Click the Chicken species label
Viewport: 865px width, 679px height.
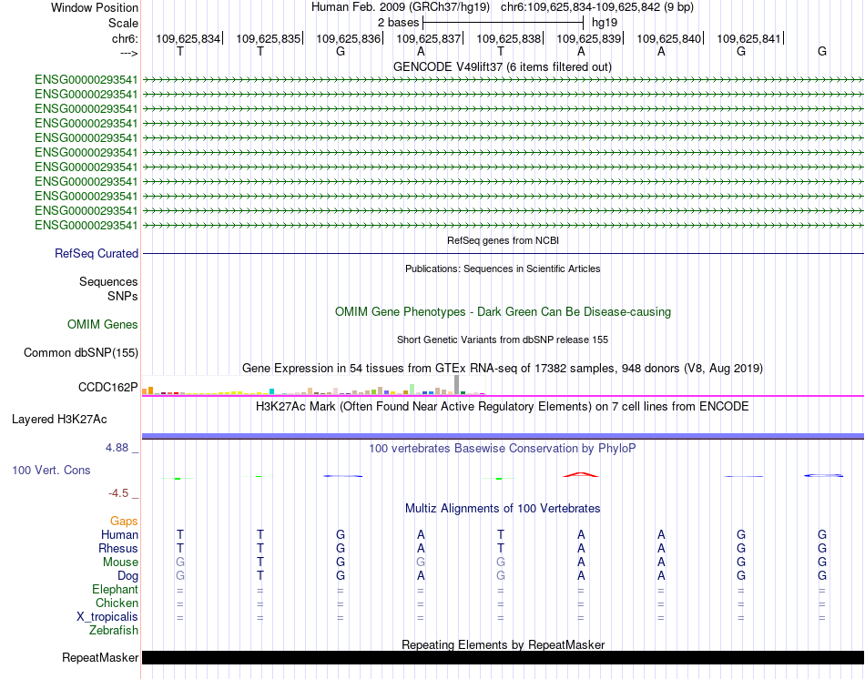pyautogui.click(x=117, y=603)
